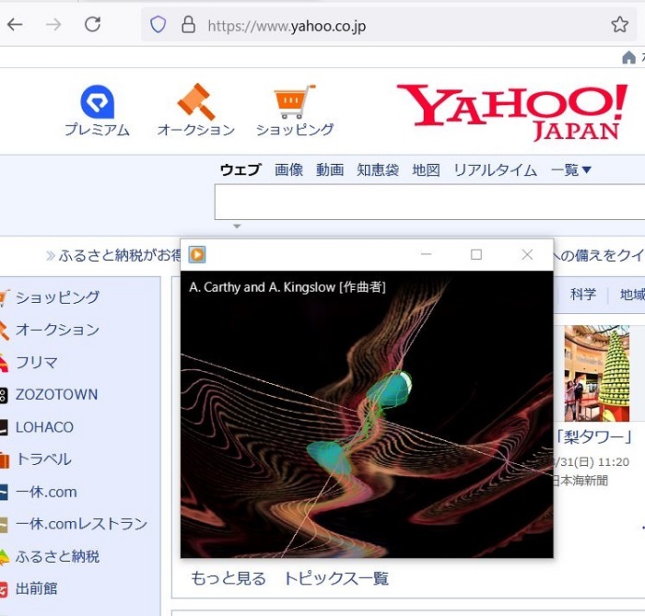The height and width of the screenshot is (616, 645).
Task: Click the トラベル suitcase icon
Action: 5,459
